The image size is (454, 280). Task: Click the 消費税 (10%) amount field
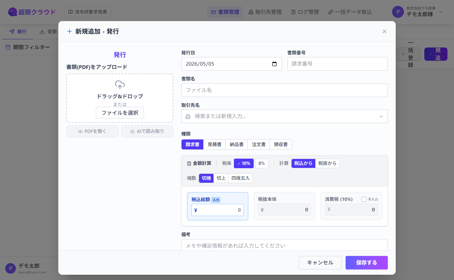351,210
